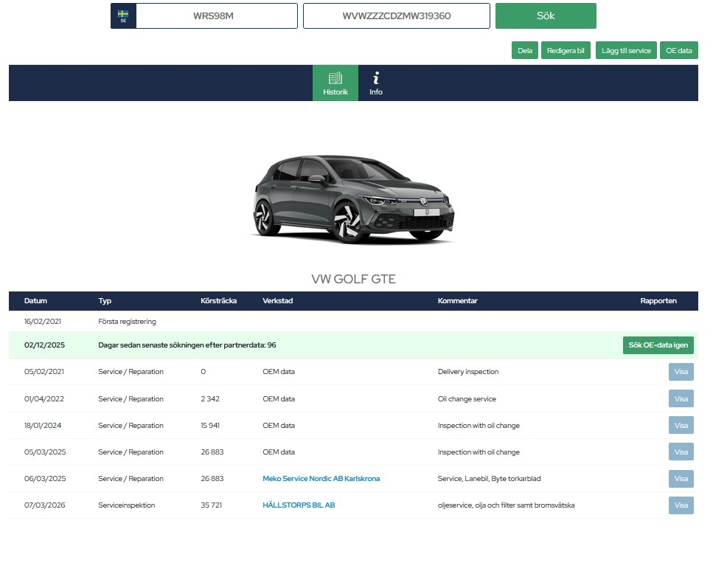Click the date 01/04/2022

tap(44, 399)
